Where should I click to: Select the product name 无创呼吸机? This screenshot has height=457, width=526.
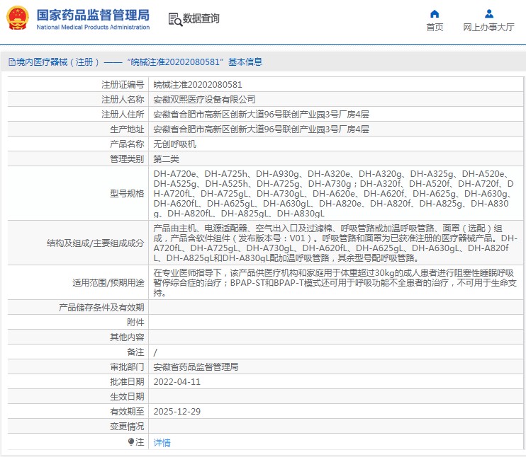[174, 144]
